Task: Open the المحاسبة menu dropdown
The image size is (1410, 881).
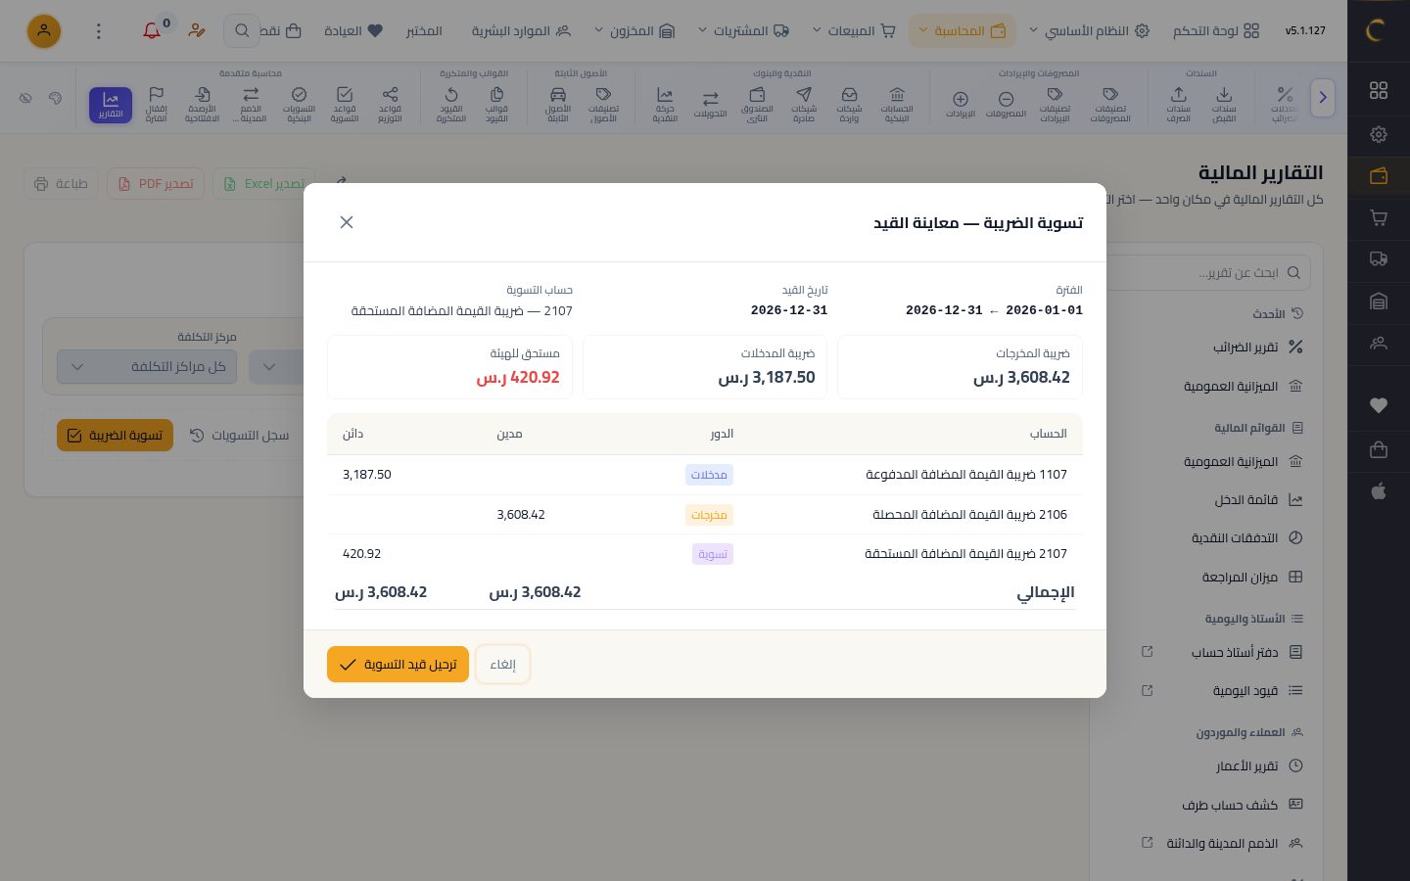Action: point(963,31)
